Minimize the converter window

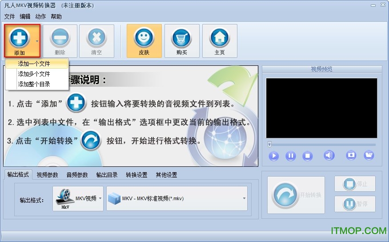(373, 5)
